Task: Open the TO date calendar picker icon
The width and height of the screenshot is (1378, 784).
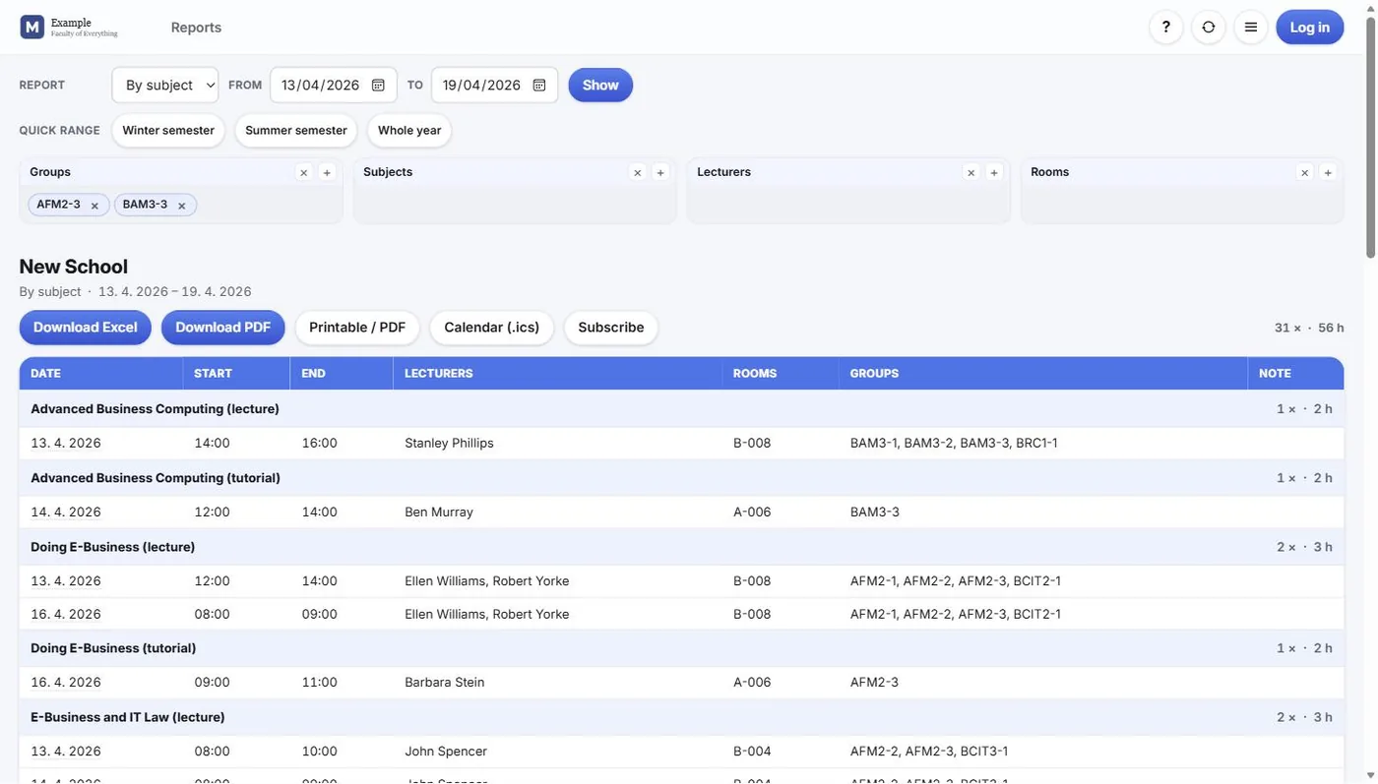Action: pyautogui.click(x=539, y=86)
